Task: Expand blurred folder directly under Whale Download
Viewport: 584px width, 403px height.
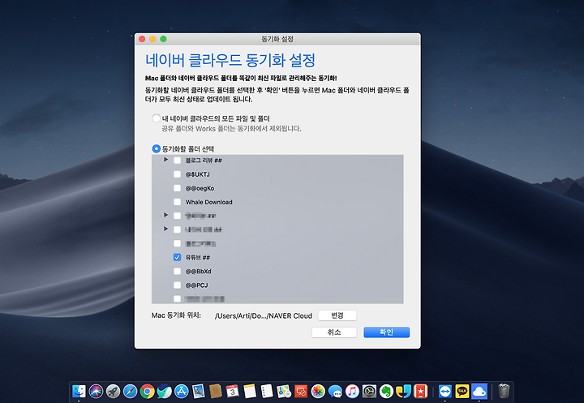Action: [165, 215]
